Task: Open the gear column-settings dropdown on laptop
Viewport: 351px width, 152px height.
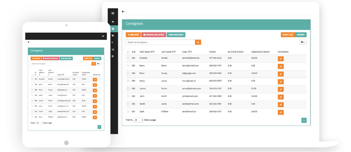Action: (x=303, y=42)
